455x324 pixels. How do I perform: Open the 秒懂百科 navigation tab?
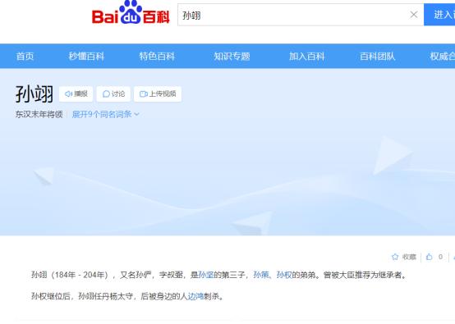click(86, 57)
